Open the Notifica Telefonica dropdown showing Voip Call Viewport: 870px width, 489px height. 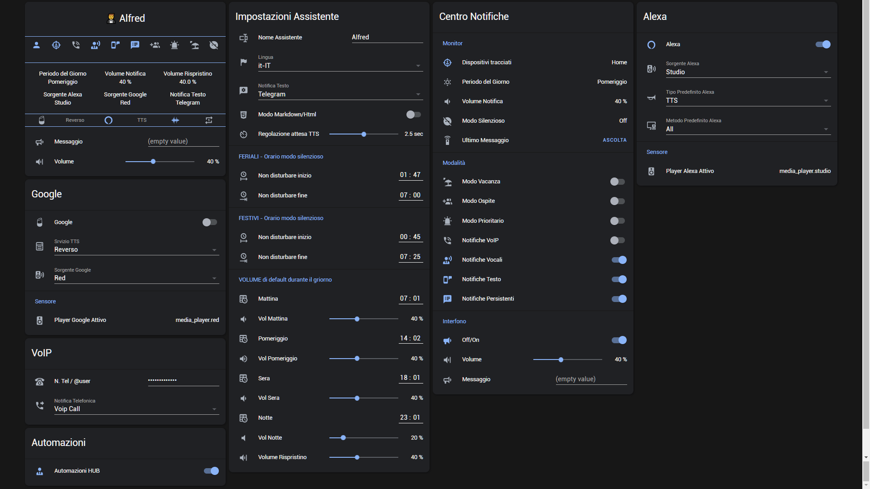(136, 406)
